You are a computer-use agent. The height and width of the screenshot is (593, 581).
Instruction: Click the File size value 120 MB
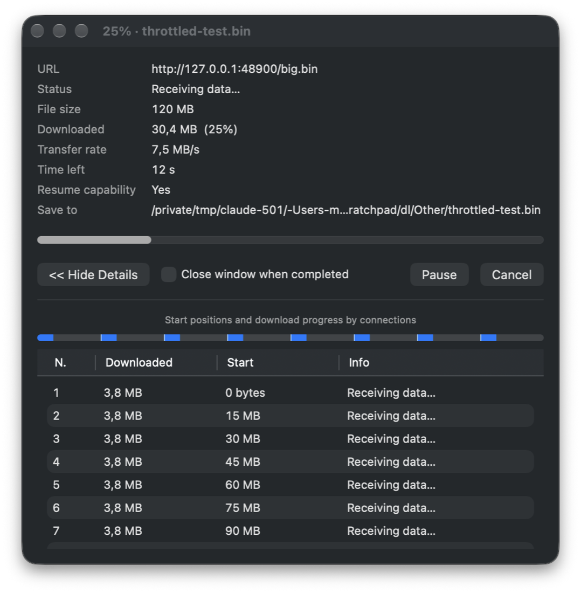click(x=173, y=109)
